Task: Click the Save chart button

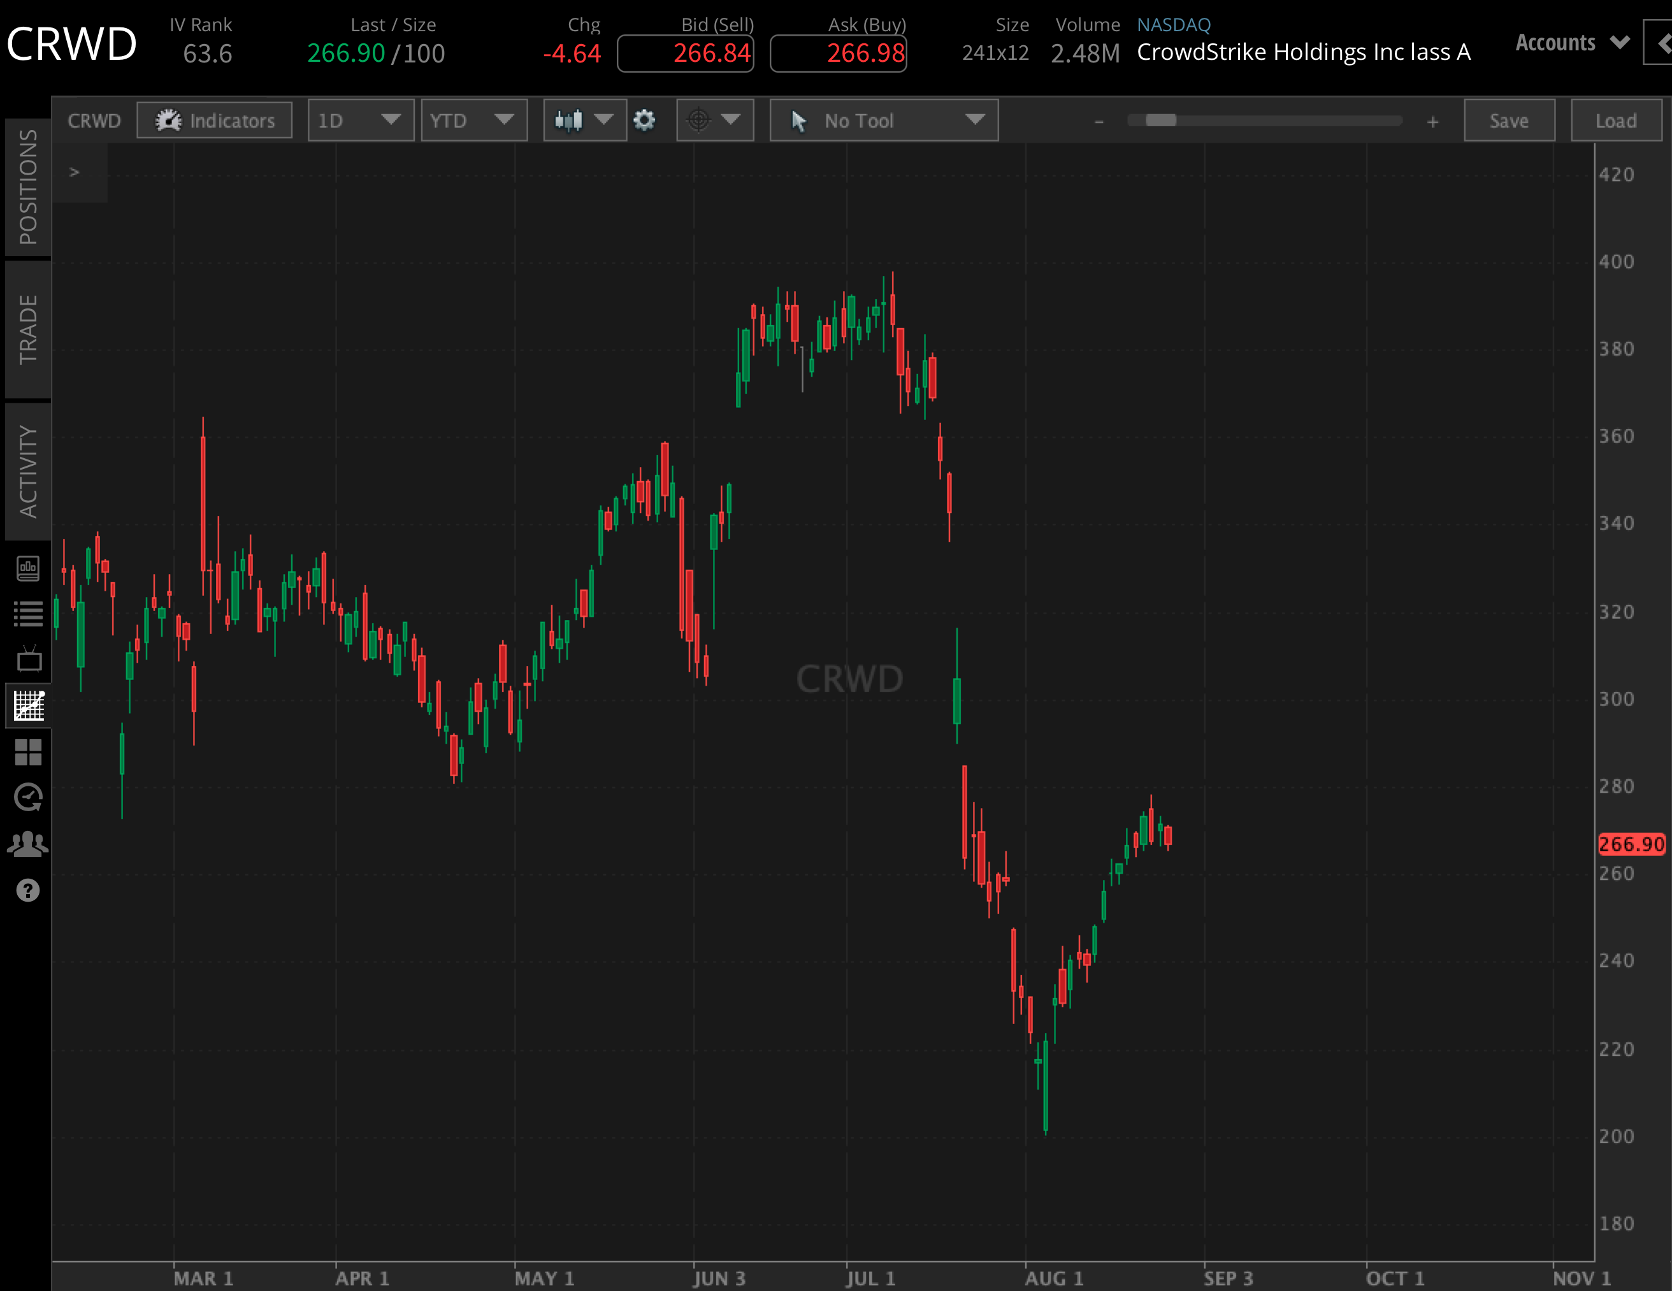Action: point(1509,120)
